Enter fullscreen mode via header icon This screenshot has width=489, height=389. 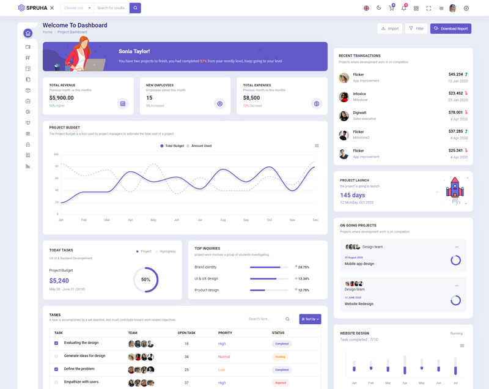tap(428, 8)
